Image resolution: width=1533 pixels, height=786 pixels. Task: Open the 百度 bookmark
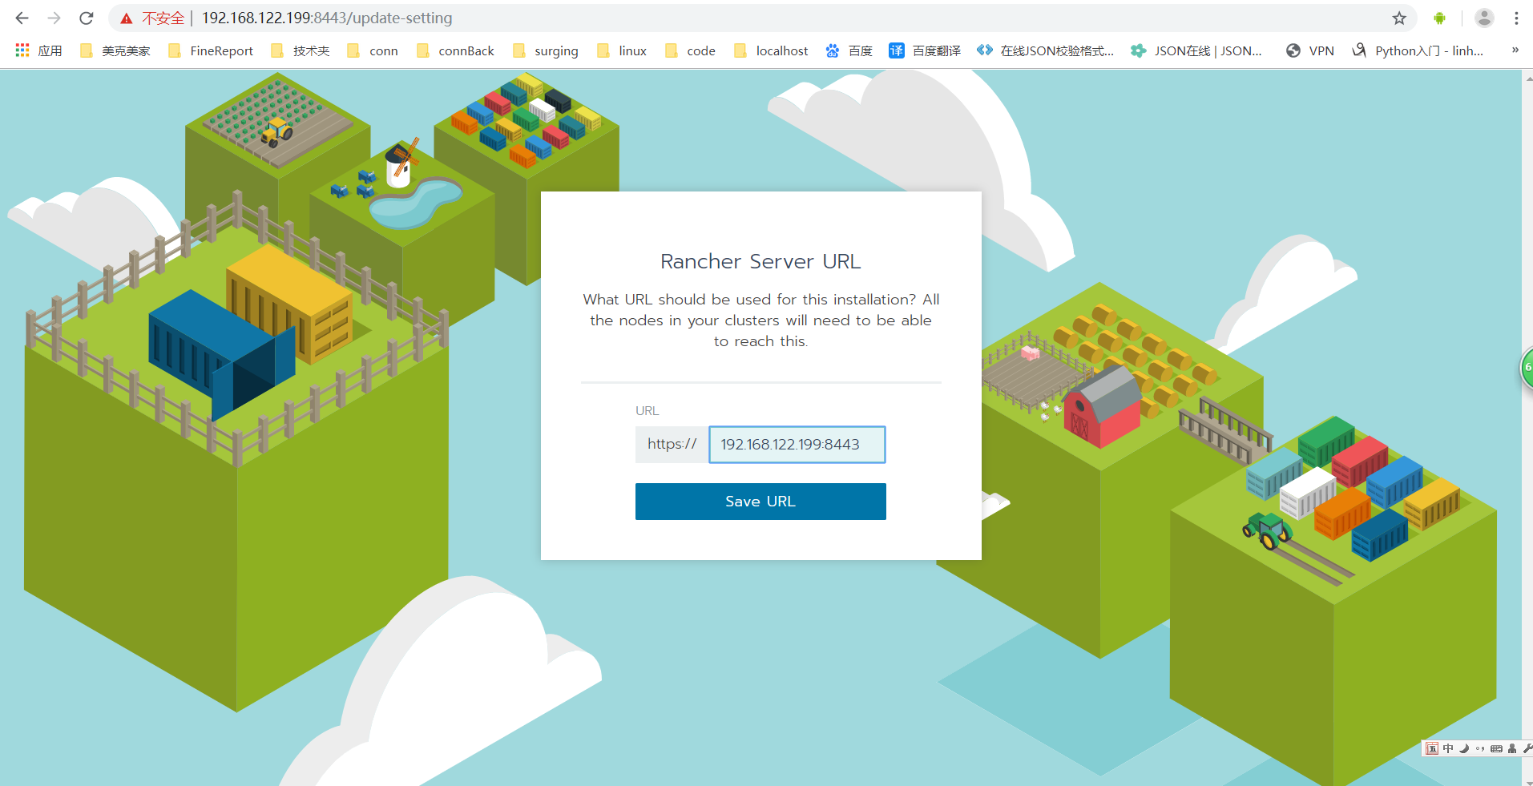pyautogui.click(x=849, y=50)
